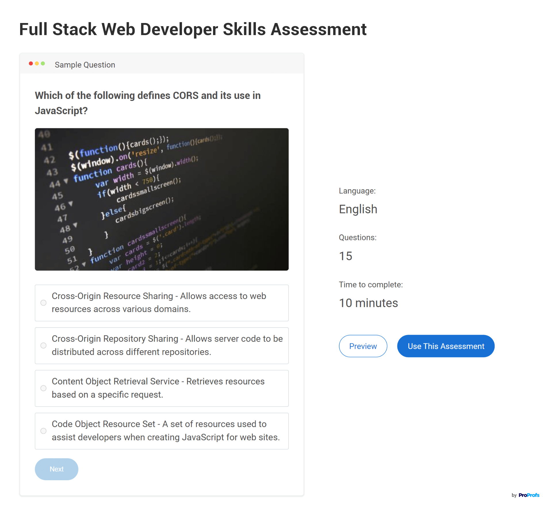Select the Cross-Origin Repository Sharing radio button

43,345
